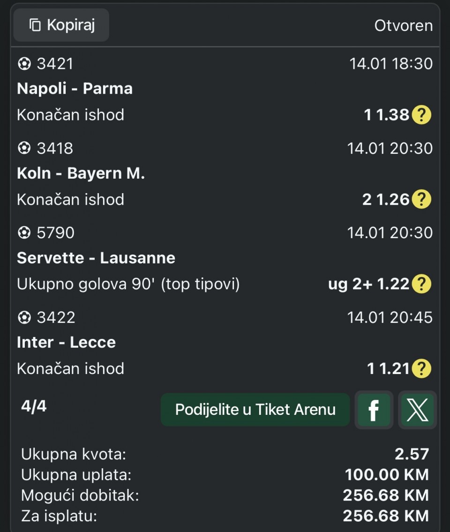Viewport: 450px width, 532px height.
Task: Click the Otvoren ticket status label
Action: pyautogui.click(x=403, y=26)
